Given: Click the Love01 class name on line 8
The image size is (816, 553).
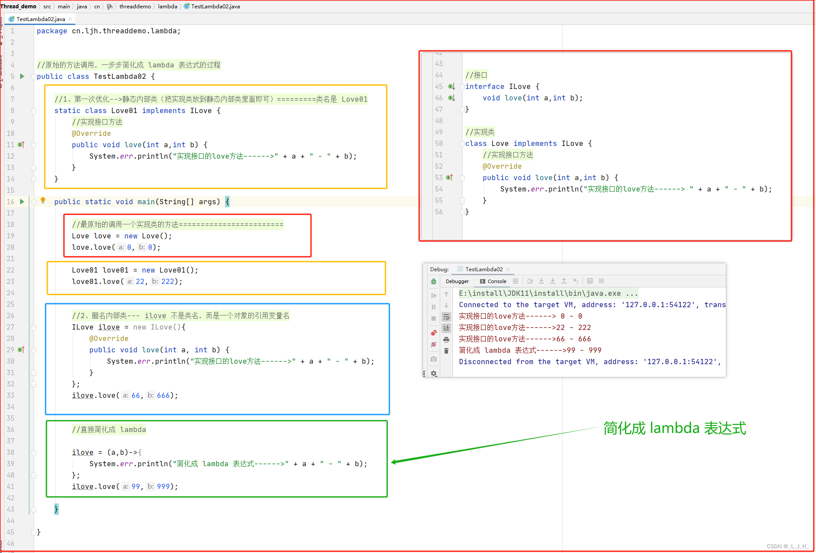Looking at the screenshot, I should tap(124, 110).
